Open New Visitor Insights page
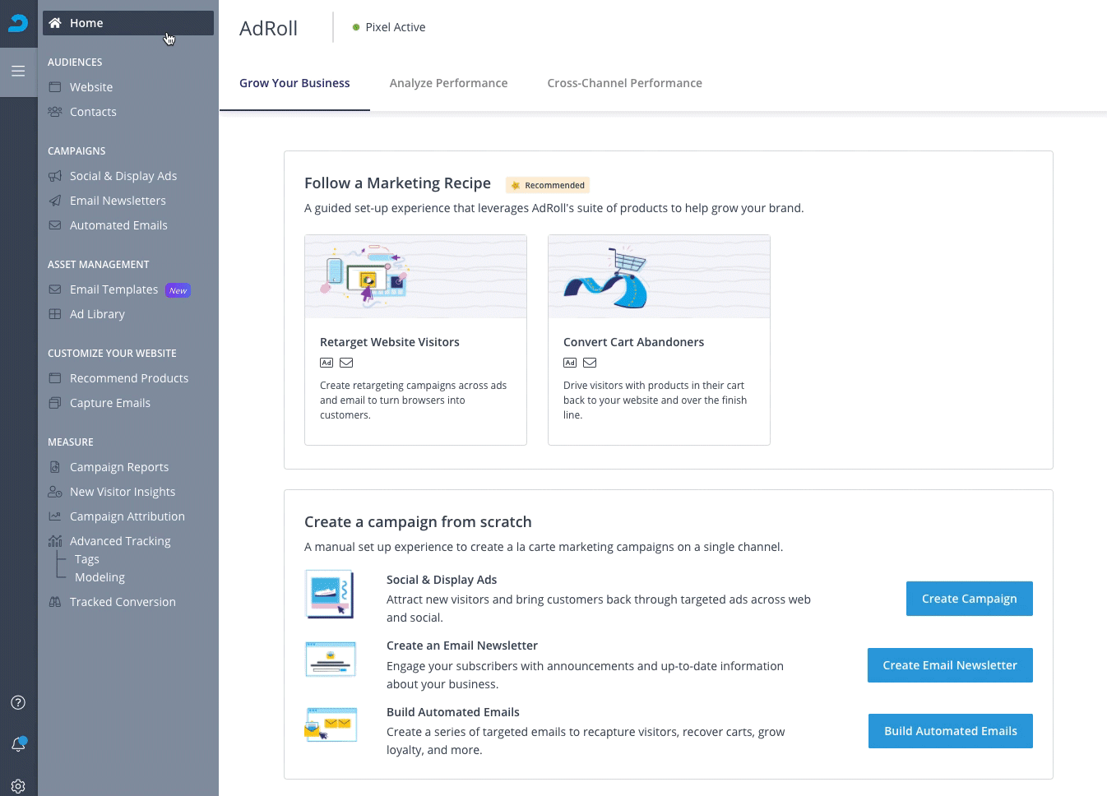Screen dimensions: 1107x796 (123, 492)
